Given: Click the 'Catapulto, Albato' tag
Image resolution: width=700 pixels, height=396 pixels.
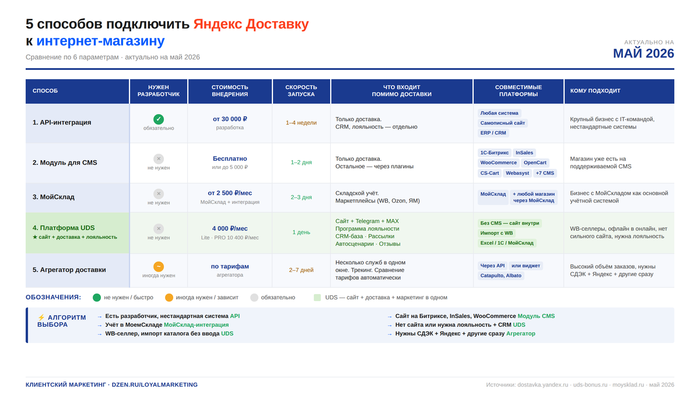Looking at the screenshot, I should (x=501, y=275).
